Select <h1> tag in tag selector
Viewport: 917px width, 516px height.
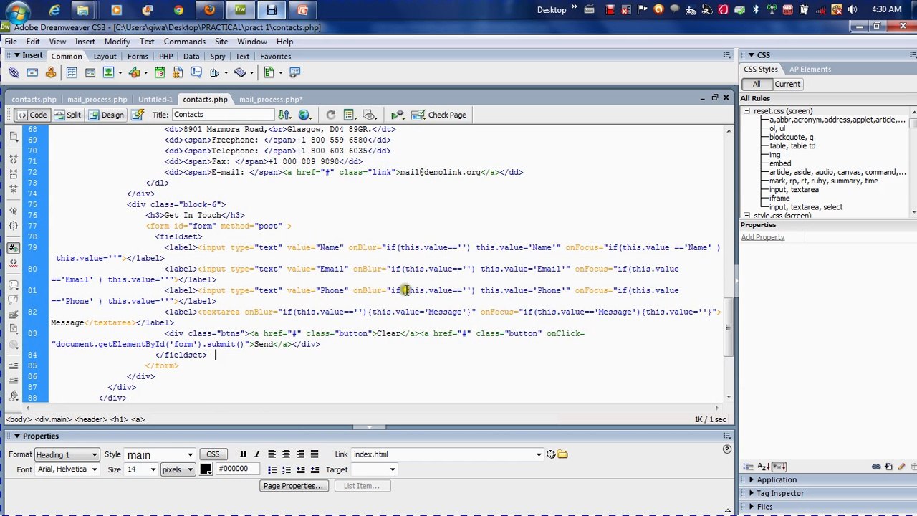118,419
